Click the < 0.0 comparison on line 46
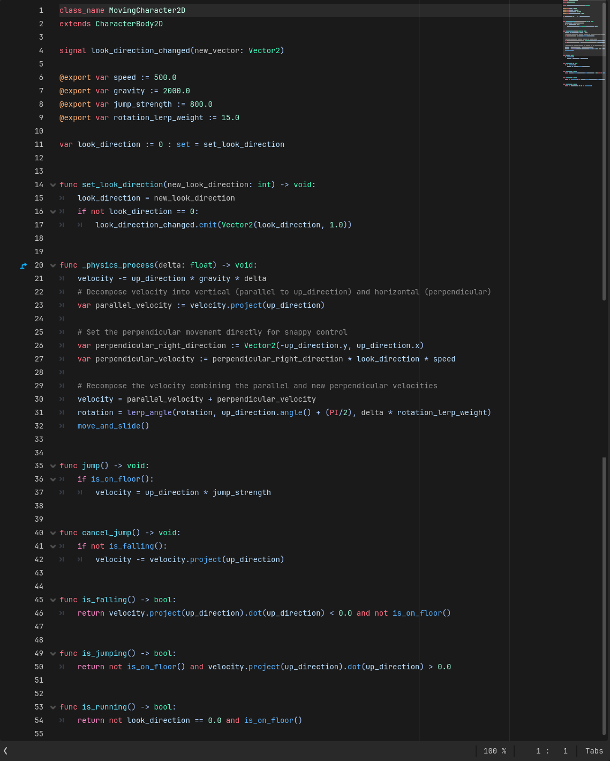Image resolution: width=610 pixels, height=761 pixels. (341, 613)
